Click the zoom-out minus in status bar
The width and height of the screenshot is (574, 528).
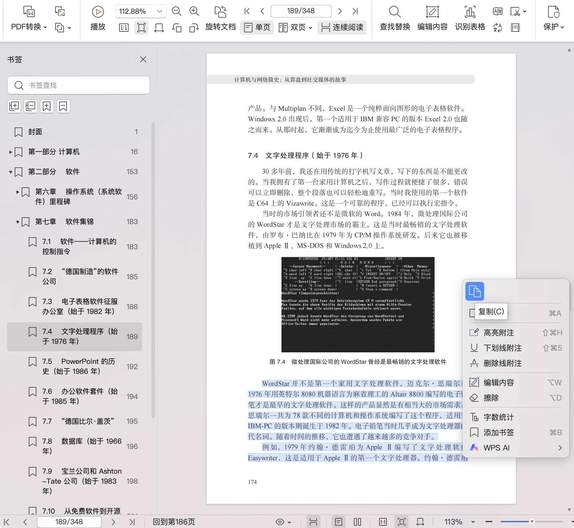[489, 522]
